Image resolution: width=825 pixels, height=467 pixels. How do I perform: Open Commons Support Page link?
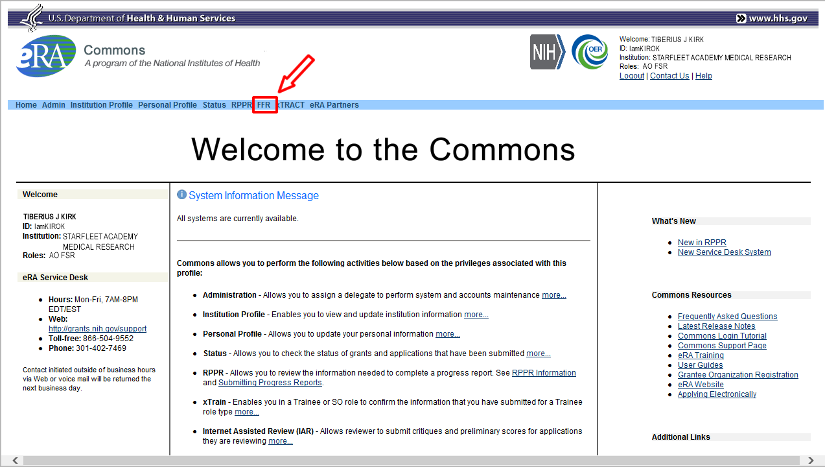(x=722, y=346)
